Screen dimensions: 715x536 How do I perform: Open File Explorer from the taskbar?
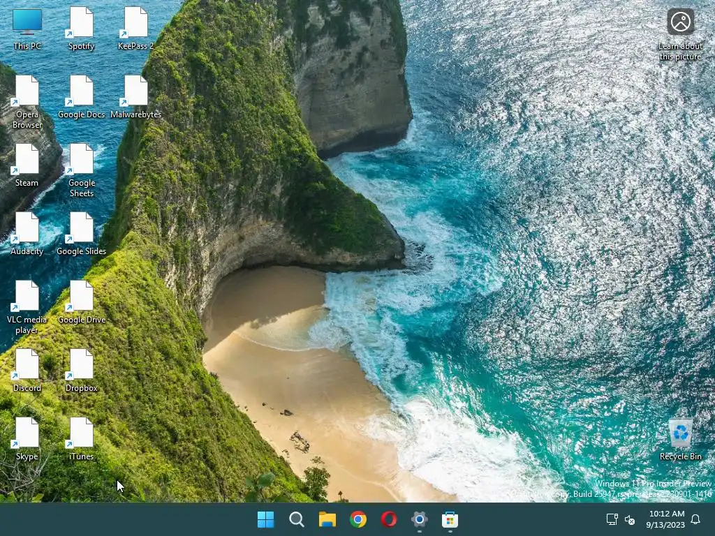[327, 519]
